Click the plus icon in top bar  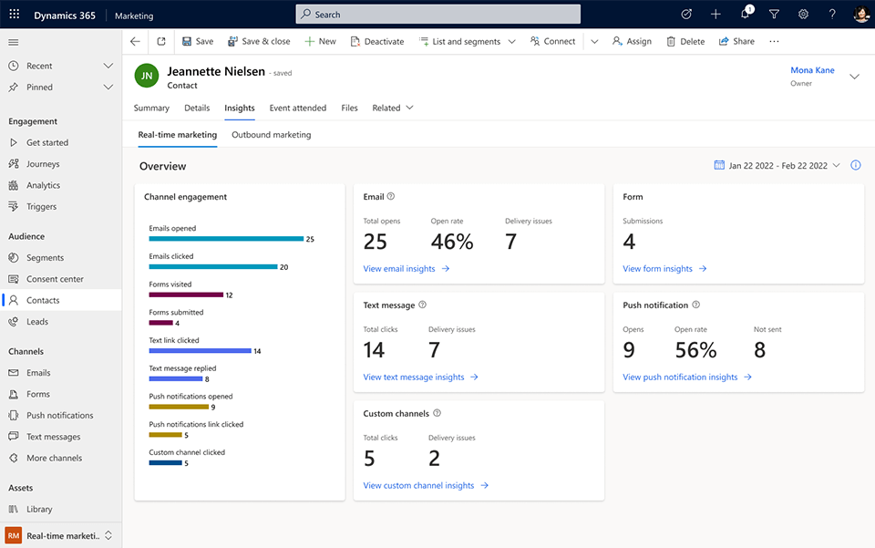[715, 15]
